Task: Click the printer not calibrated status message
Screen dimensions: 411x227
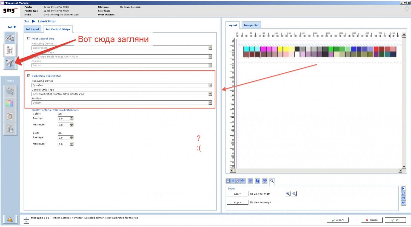Action: pyautogui.click(x=95, y=218)
